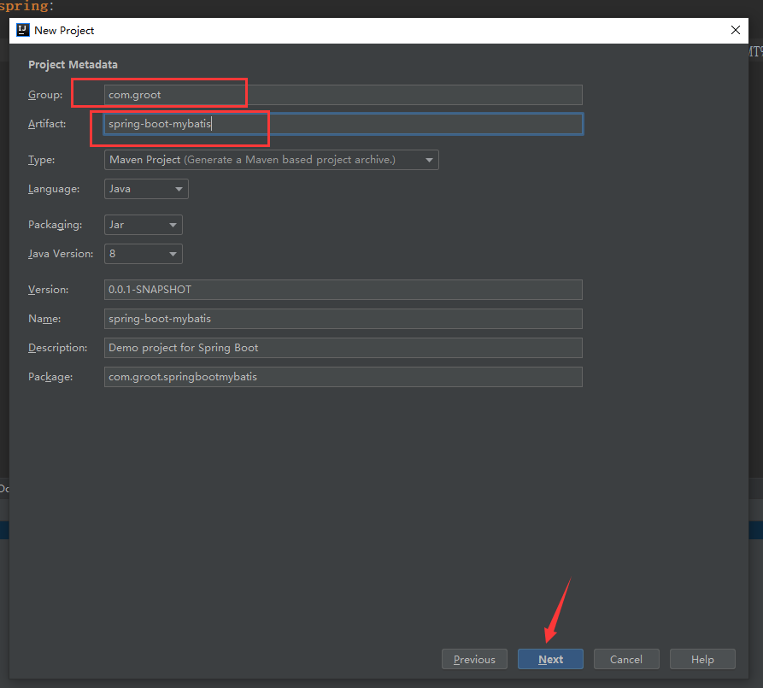Image resolution: width=763 pixels, height=688 pixels.
Task: Cancel the new project wizard
Action: click(626, 659)
